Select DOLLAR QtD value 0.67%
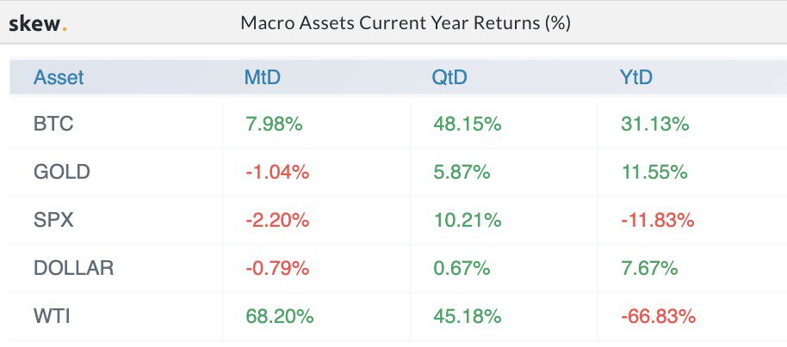The image size is (787, 347). click(461, 268)
